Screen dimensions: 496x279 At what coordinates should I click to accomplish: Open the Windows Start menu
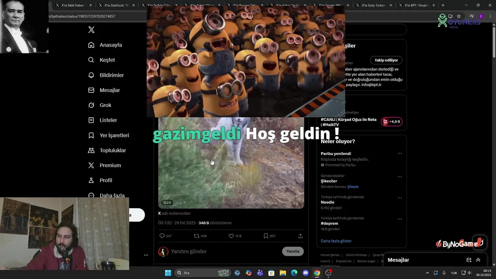pyautogui.click(x=168, y=273)
